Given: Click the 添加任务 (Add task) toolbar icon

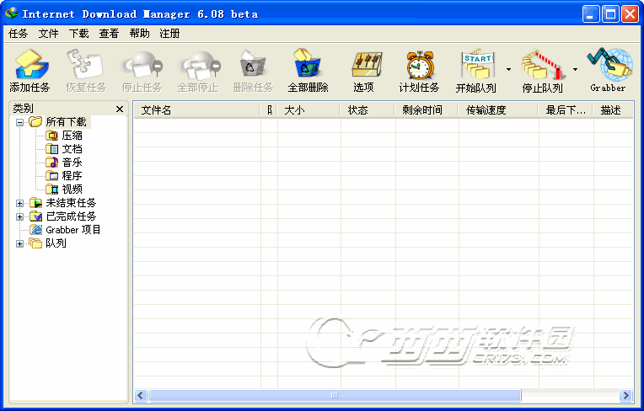Looking at the screenshot, I should pos(31,64).
